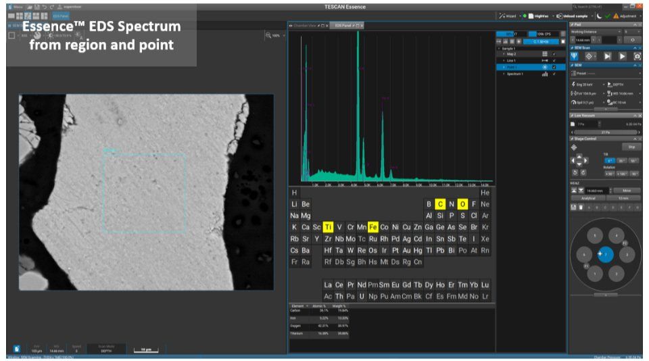Click the Wizard wand icon

[502, 16]
